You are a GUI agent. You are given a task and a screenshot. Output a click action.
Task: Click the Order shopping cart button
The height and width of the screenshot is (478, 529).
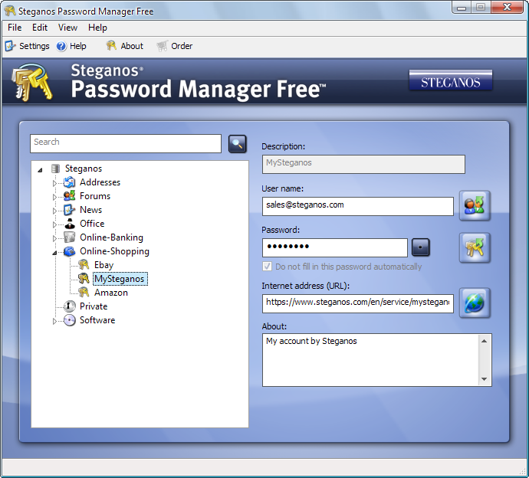(175, 46)
